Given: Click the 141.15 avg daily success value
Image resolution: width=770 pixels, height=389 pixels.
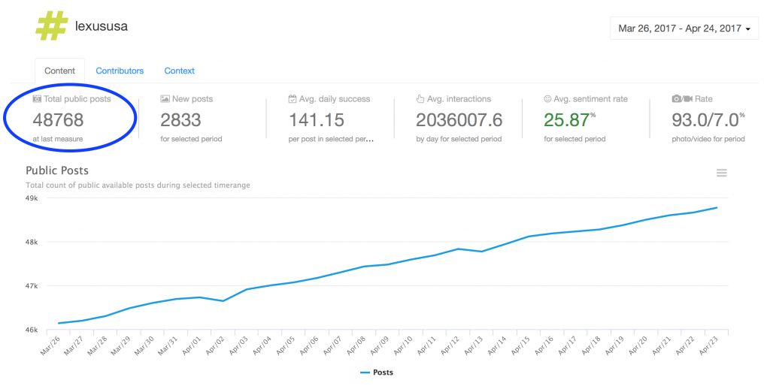Looking at the screenshot, I should click(317, 119).
